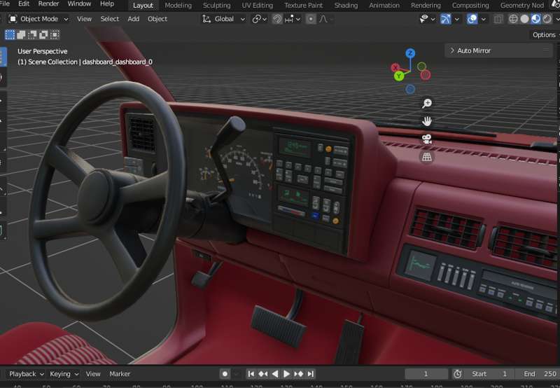The width and height of the screenshot is (560, 388).
Task: Click the zoom view magnifier icon
Action: 427,104
